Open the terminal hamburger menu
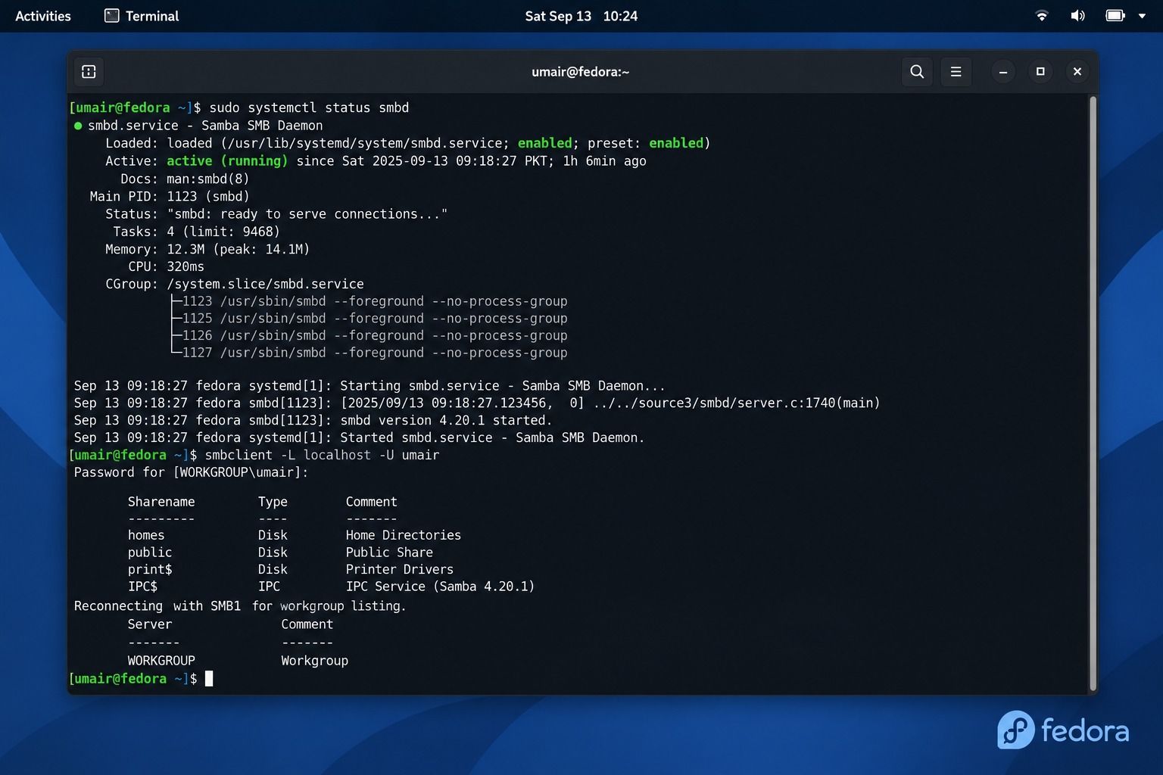The width and height of the screenshot is (1163, 775). pyautogui.click(x=956, y=72)
